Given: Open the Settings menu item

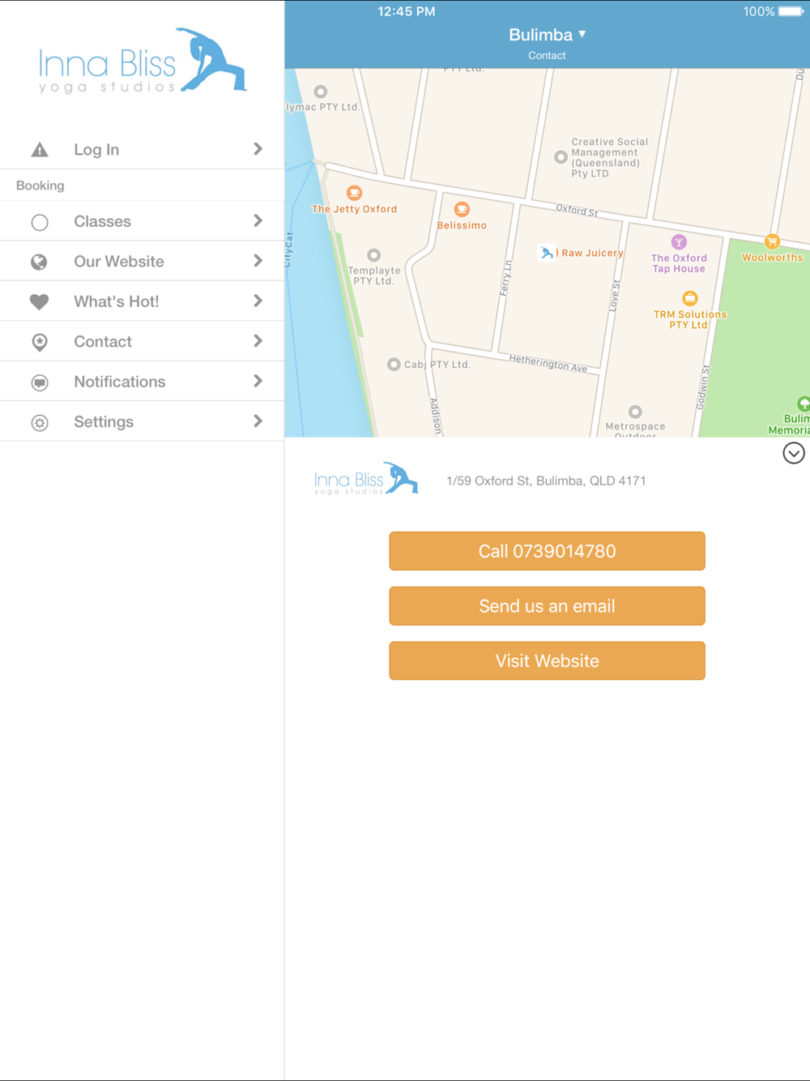Looking at the screenshot, I should pos(142,421).
